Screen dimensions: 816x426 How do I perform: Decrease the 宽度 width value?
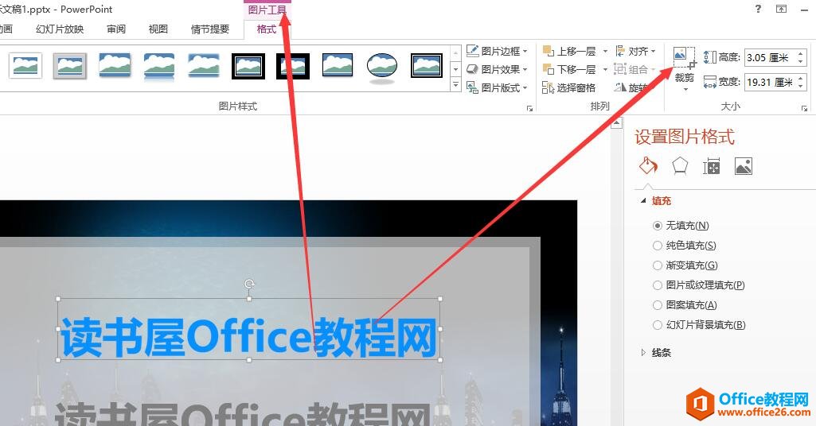[x=800, y=87]
